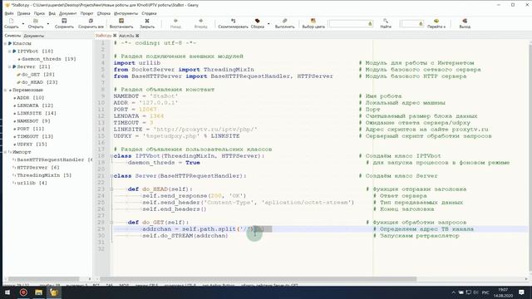Fold class IPTVbot at line 18

click(x=111, y=156)
